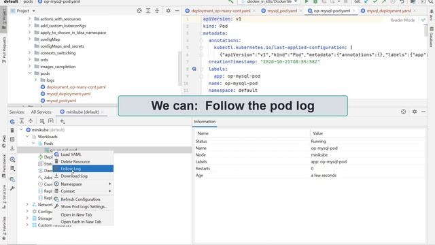Open the Namespace submenu
Image resolution: width=435 pixels, height=245 pixels.
coord(83,184)
